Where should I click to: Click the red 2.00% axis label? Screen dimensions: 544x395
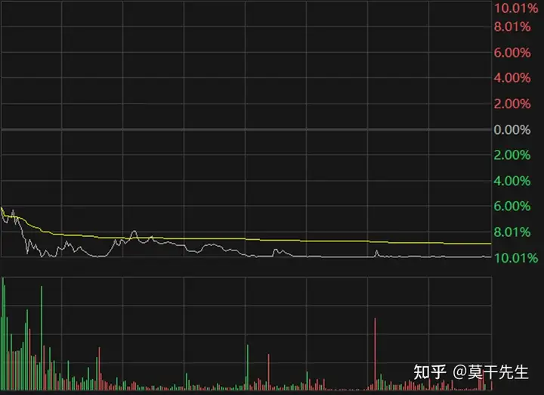pyautogui.click(x=512, y=104)
